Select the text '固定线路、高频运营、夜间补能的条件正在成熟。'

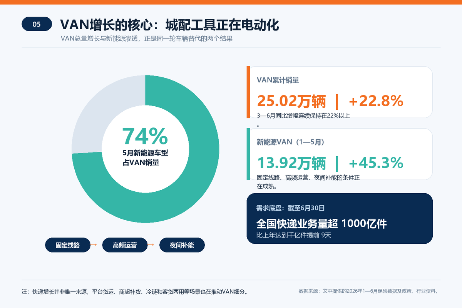(x=308, y=182)
